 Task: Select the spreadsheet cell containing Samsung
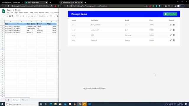coord(41,31)
